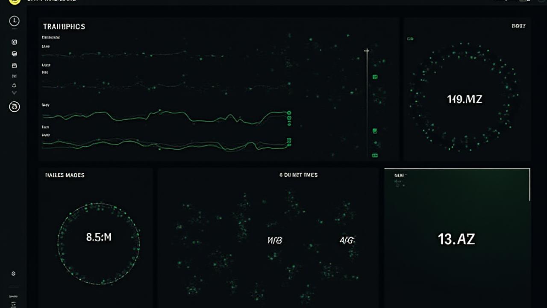The image size is (547, 308).
Task: Click the vertical slider marker on the traffic chart
Action: [x=366, y=50]
